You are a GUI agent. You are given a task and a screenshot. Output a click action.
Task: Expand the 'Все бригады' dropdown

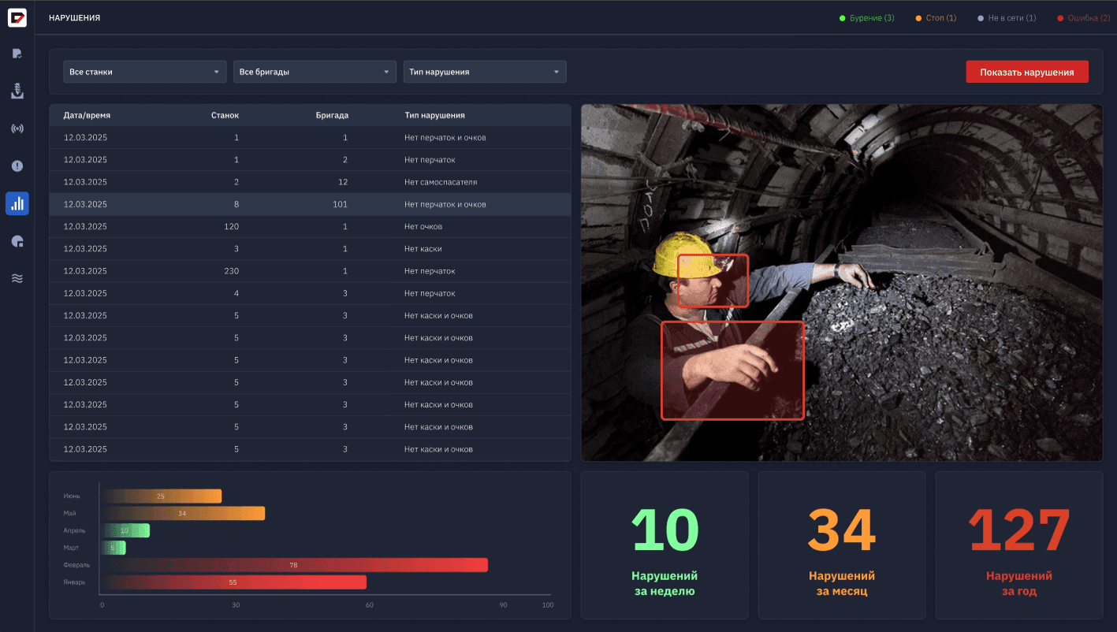tap(315, 72)
